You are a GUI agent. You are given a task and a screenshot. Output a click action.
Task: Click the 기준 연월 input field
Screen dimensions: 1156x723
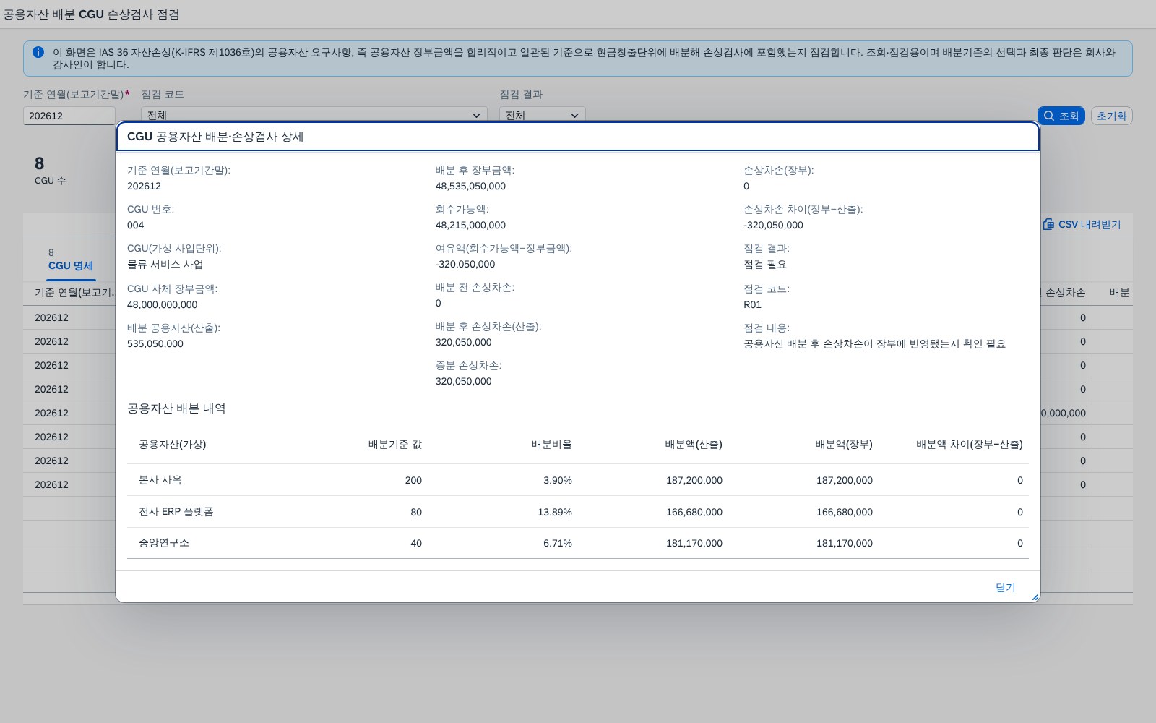[x=69, y=116]
